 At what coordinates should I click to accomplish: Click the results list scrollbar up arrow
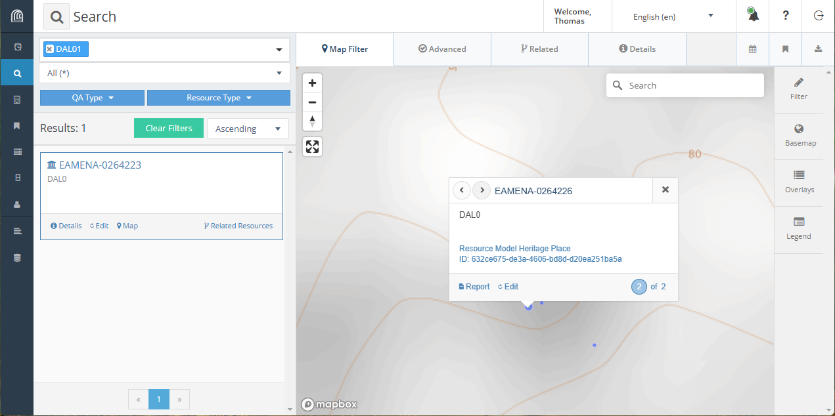point(290,152)
